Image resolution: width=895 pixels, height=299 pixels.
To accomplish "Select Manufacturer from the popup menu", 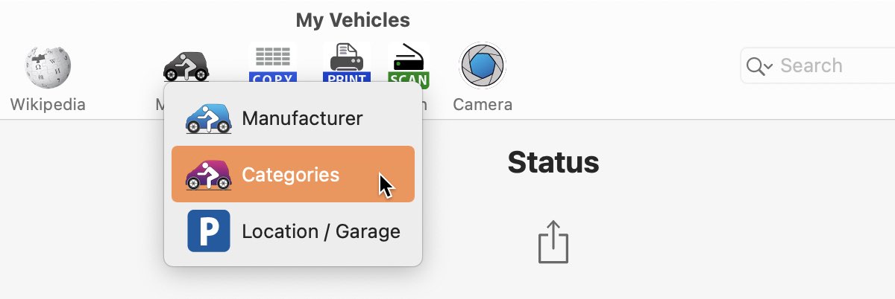I will [x=293, y=118].
